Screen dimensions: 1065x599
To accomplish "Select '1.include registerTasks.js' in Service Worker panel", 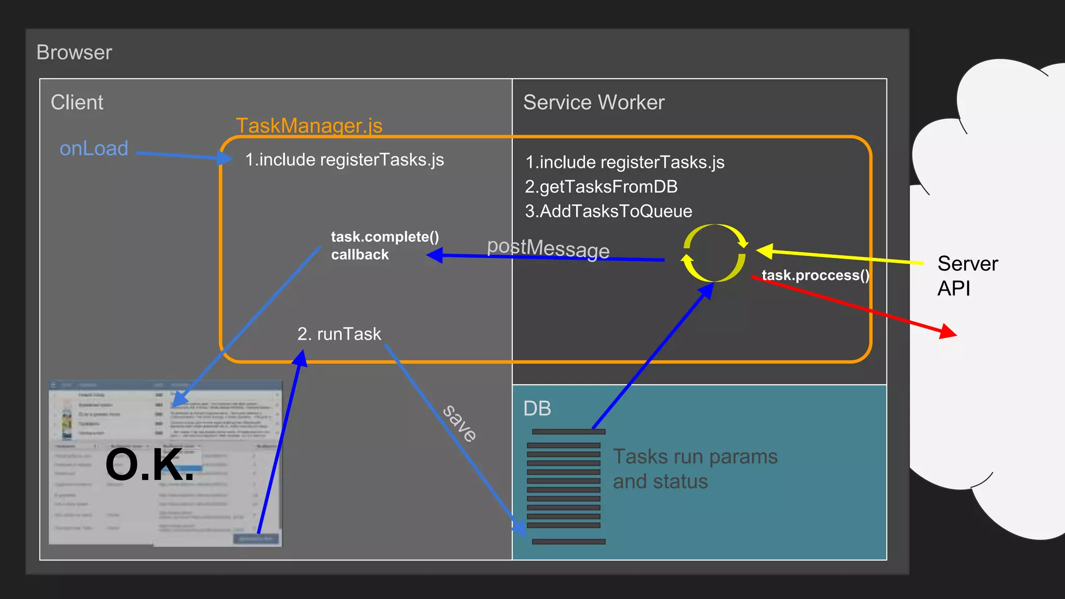I will coord(625,162).
